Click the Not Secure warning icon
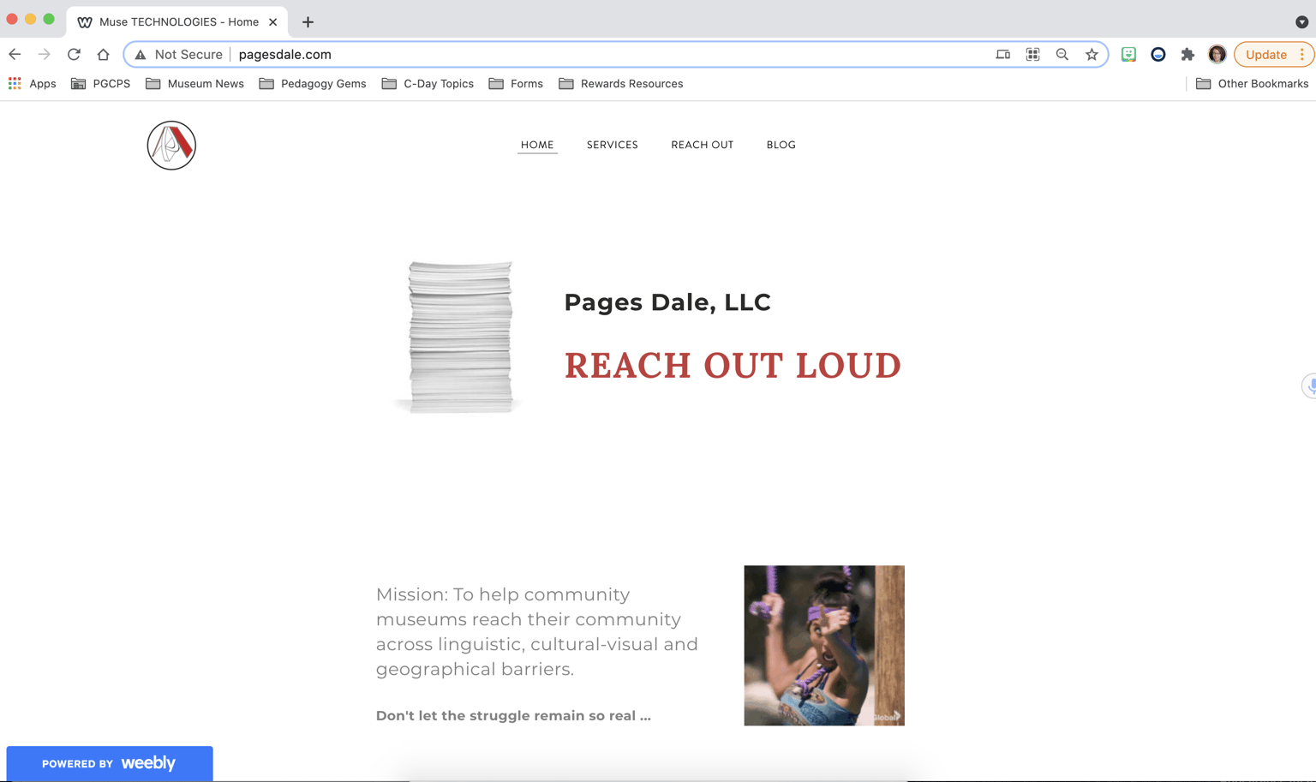1316x782 pixels. tap(141, 55)
